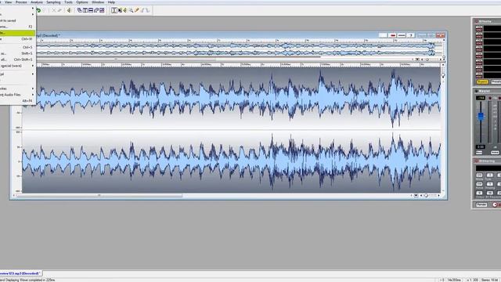Choose the Revert to saved entry
501x282 pixels.
tap(17, 20)
